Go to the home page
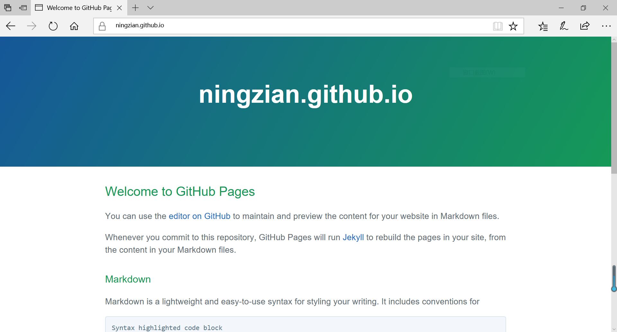The image size is (617, 332). click(x=74, y=26)
